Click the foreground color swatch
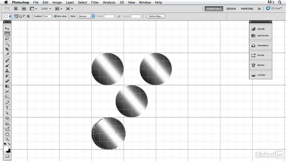Screen dimensions: 286x161 (6, 148)
